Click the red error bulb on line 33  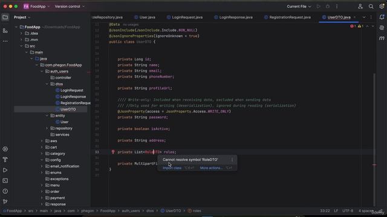(x=113, y=152)
